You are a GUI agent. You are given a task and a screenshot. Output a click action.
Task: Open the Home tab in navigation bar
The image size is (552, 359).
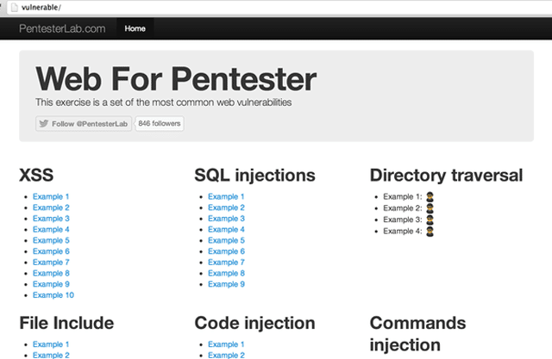click(x=135, y=28)
